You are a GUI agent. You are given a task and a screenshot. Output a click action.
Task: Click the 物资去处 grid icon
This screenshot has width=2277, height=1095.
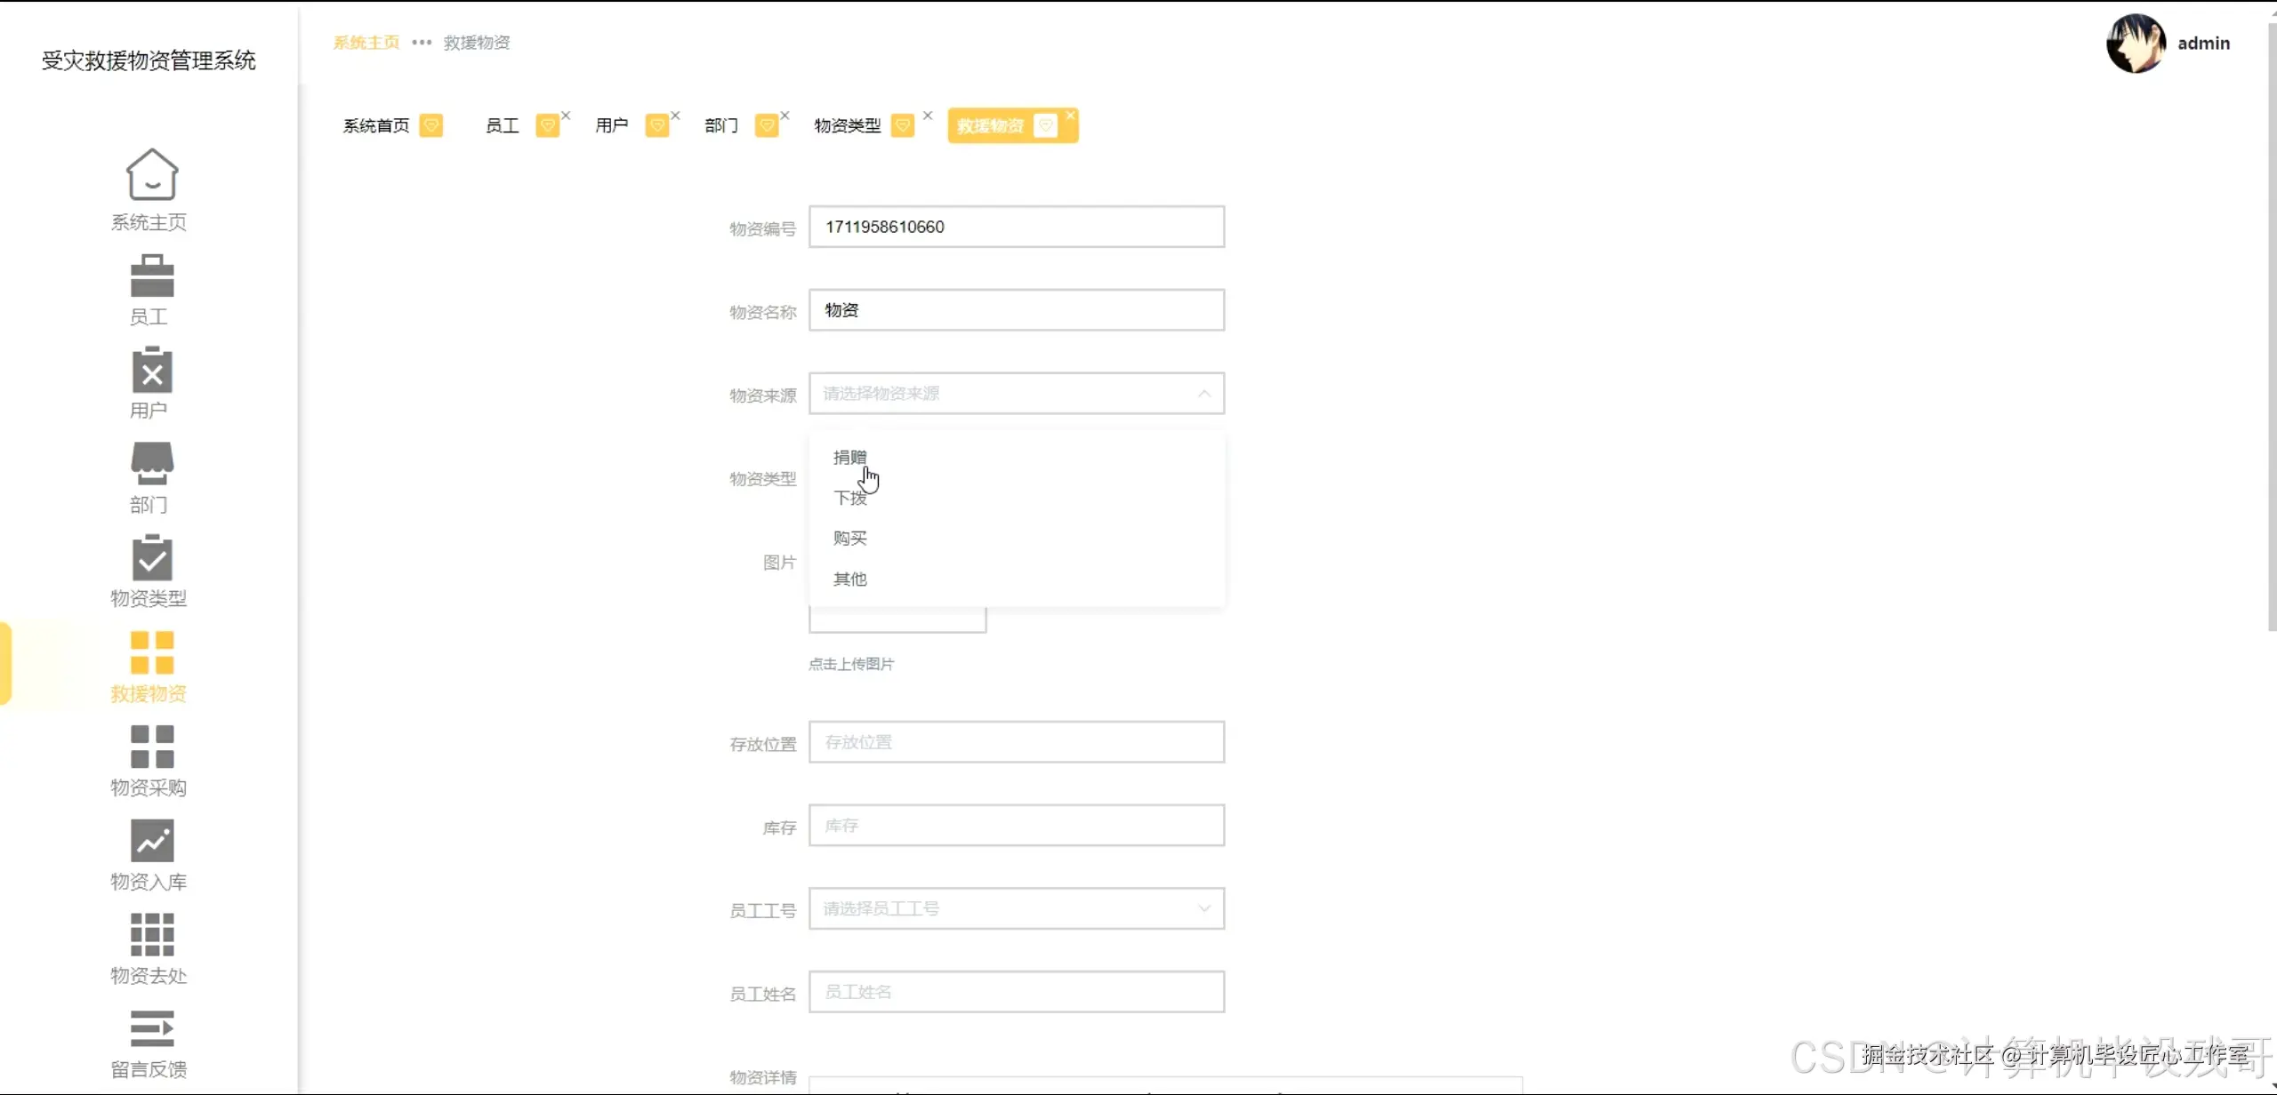click(x=151, y=934)
